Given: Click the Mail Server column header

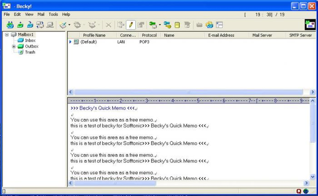Looking at the screenshot, I should pos(267,35).
